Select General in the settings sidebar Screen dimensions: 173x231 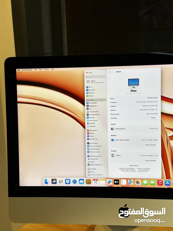(96, 100)
